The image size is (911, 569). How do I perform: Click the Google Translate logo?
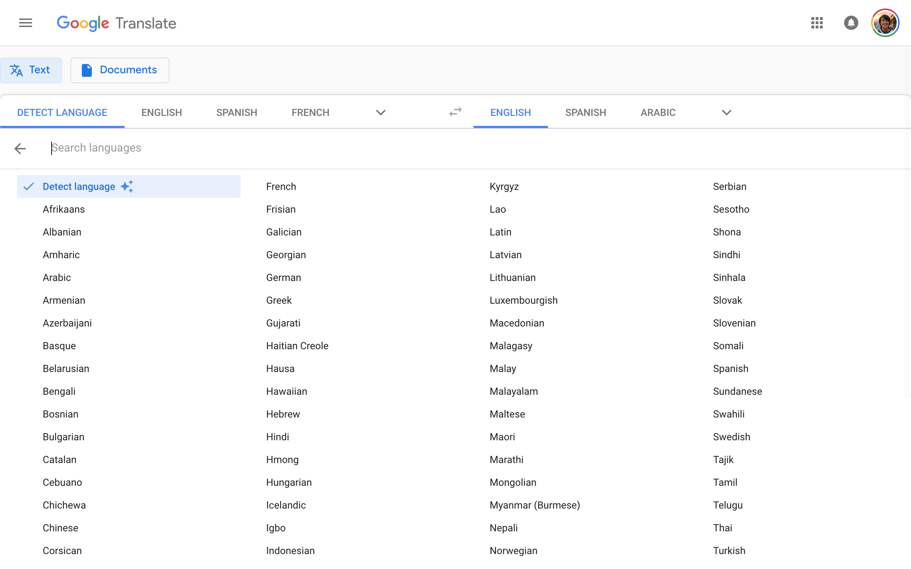(116, 23)
